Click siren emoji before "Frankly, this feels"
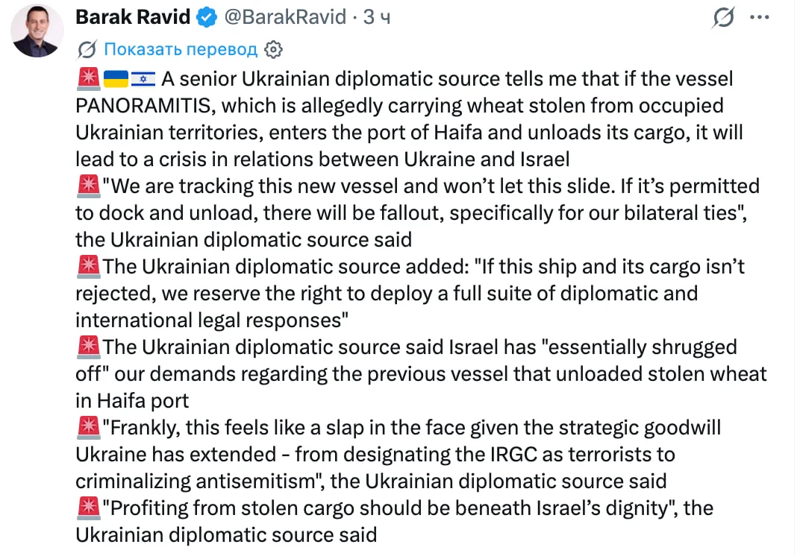 pyautogui.click(x=88, y=427)
